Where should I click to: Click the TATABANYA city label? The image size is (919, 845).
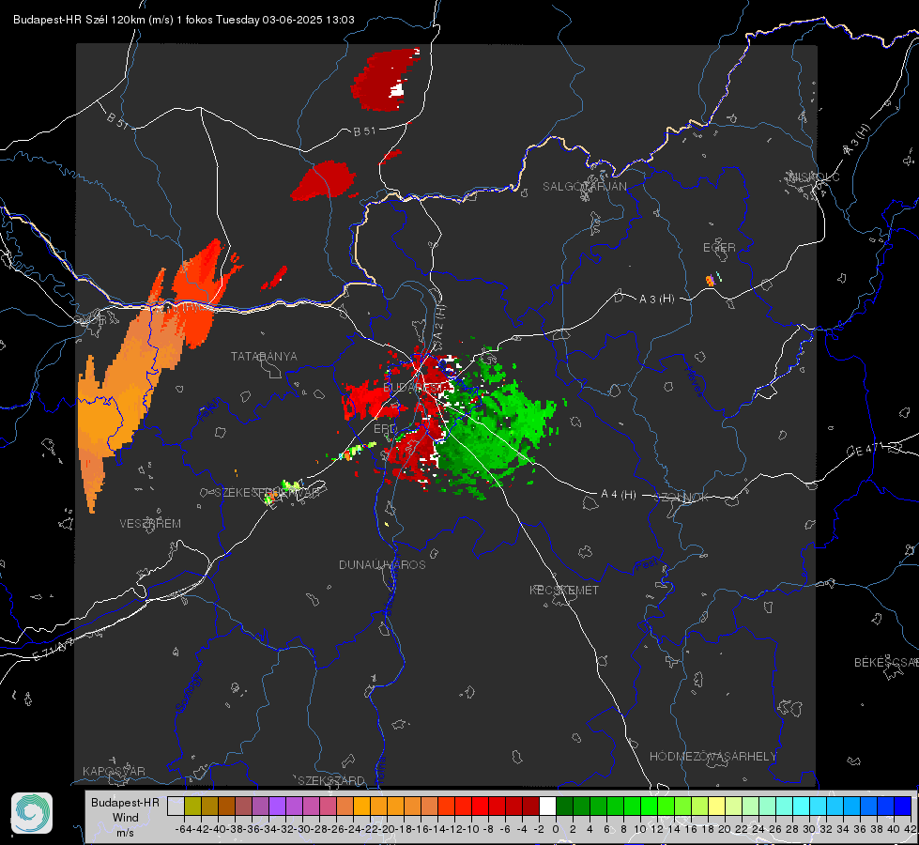264,357
